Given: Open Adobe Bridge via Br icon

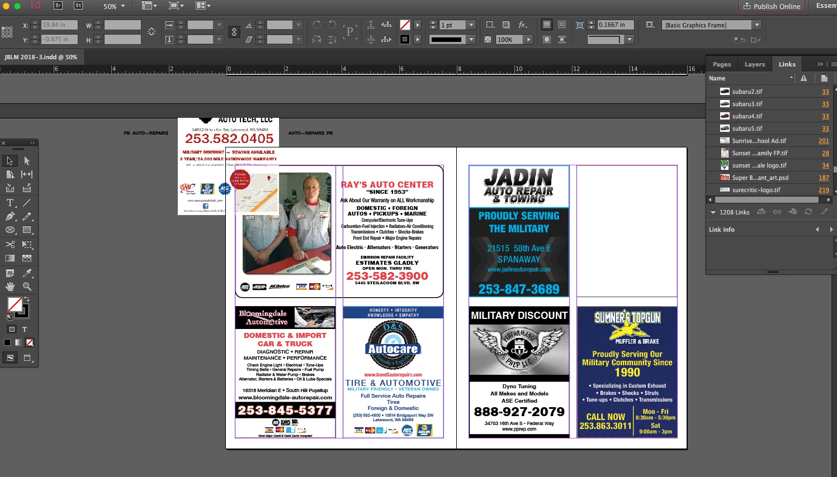Looking at the screenshot, I should (x=58, y=6).
